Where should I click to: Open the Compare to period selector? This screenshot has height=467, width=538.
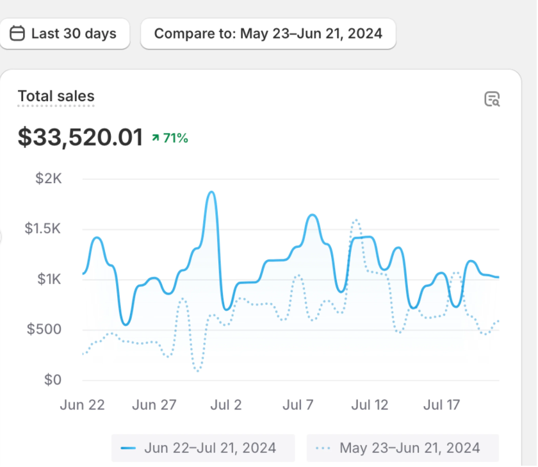(x=268, y=33)
